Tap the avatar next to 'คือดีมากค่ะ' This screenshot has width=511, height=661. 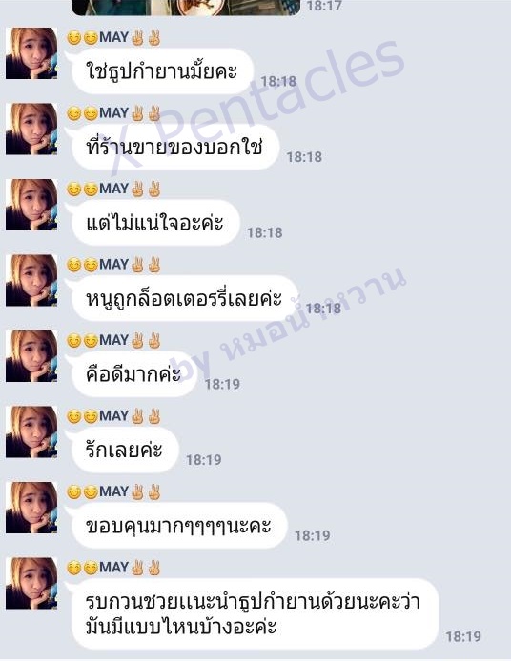click(31, 356)
